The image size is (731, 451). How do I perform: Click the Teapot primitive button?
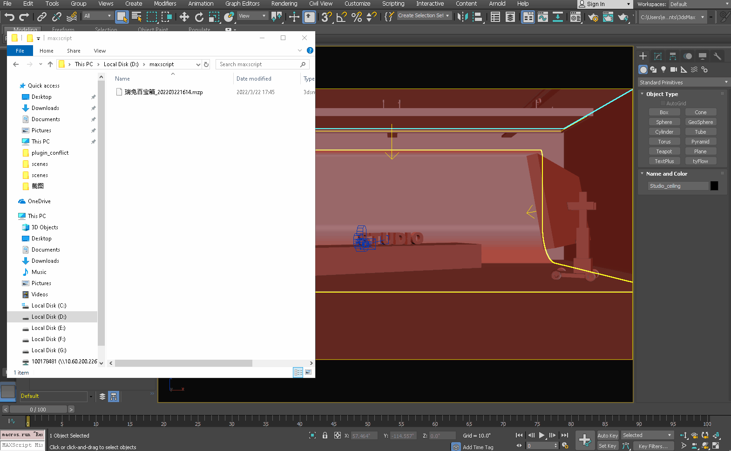pos(664,151)
